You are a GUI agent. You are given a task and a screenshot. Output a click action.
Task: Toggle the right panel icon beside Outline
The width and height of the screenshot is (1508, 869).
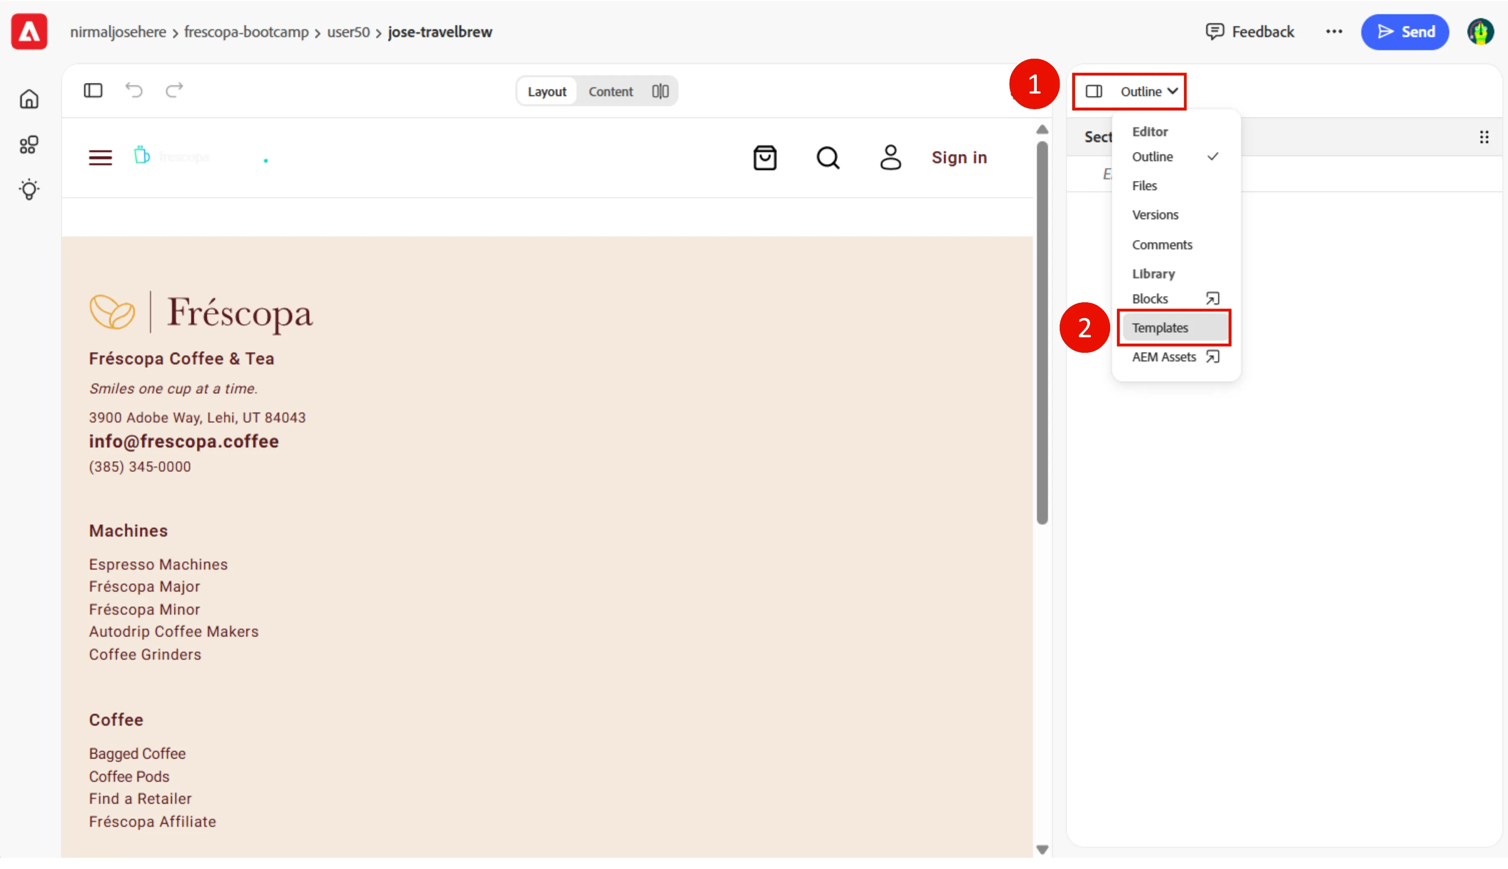[1094, 91]
